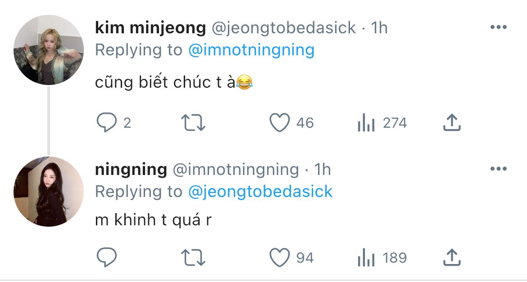Open the @jeongtobedasick mention link

pyautogui.click(x=260, y=192)
